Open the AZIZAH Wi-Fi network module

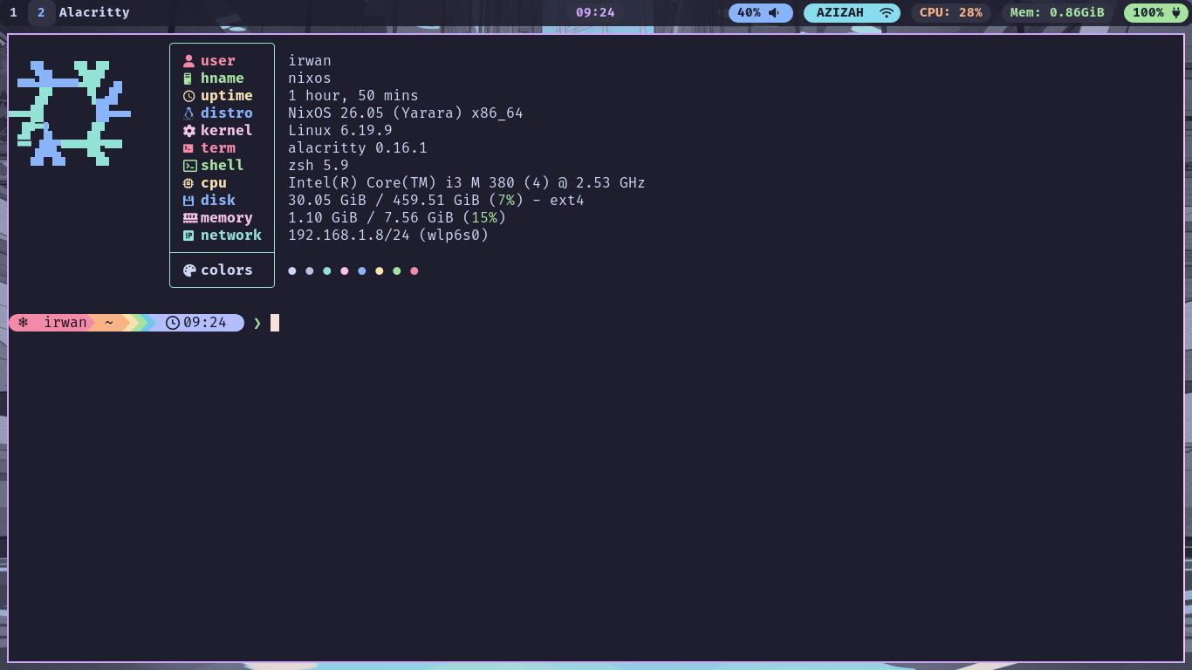point(851,13)
